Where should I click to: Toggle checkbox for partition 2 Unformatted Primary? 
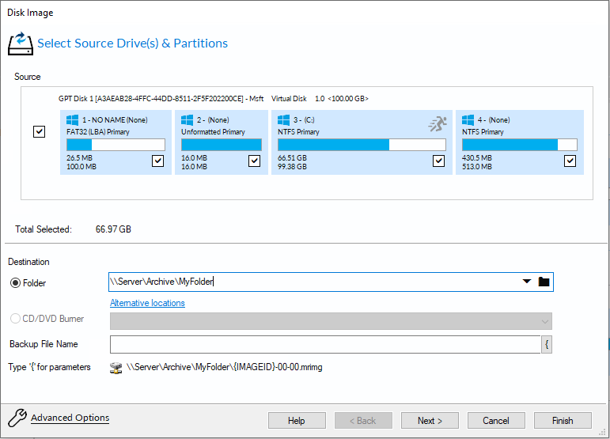(254, 161)
